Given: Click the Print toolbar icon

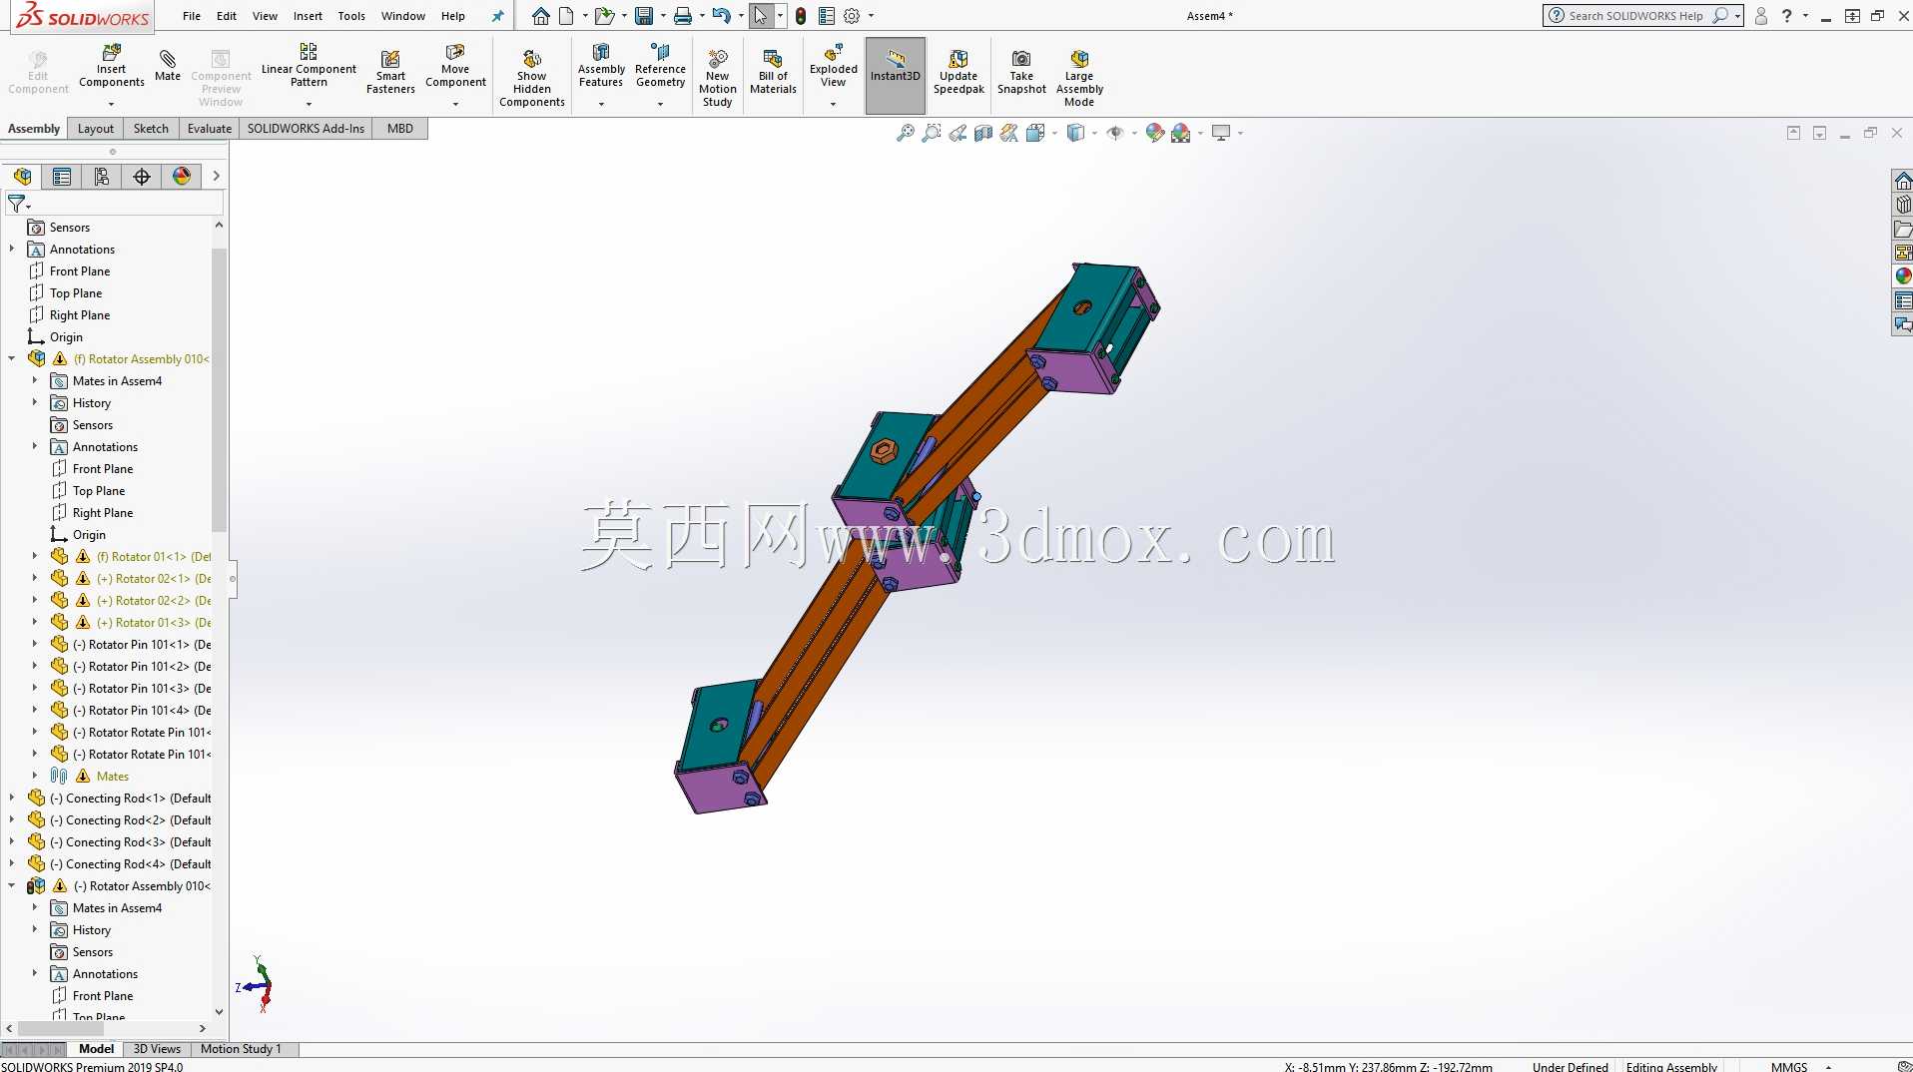Looking at the screenshot, I should [683, 16].
